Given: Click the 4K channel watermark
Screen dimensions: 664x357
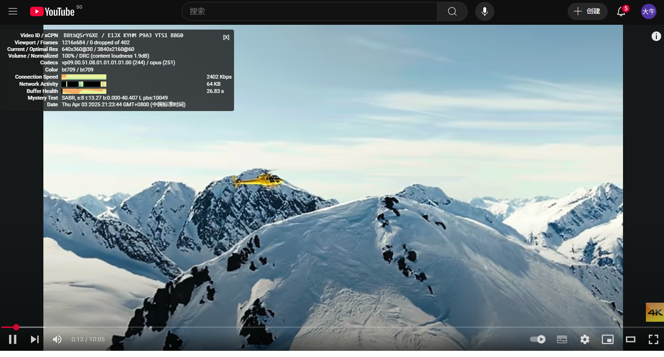Looking at the screenshot, I should click(655, 312).
